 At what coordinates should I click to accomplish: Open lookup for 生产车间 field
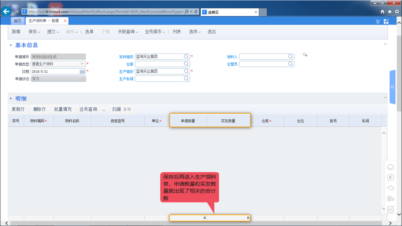click(x=186, y=78)
